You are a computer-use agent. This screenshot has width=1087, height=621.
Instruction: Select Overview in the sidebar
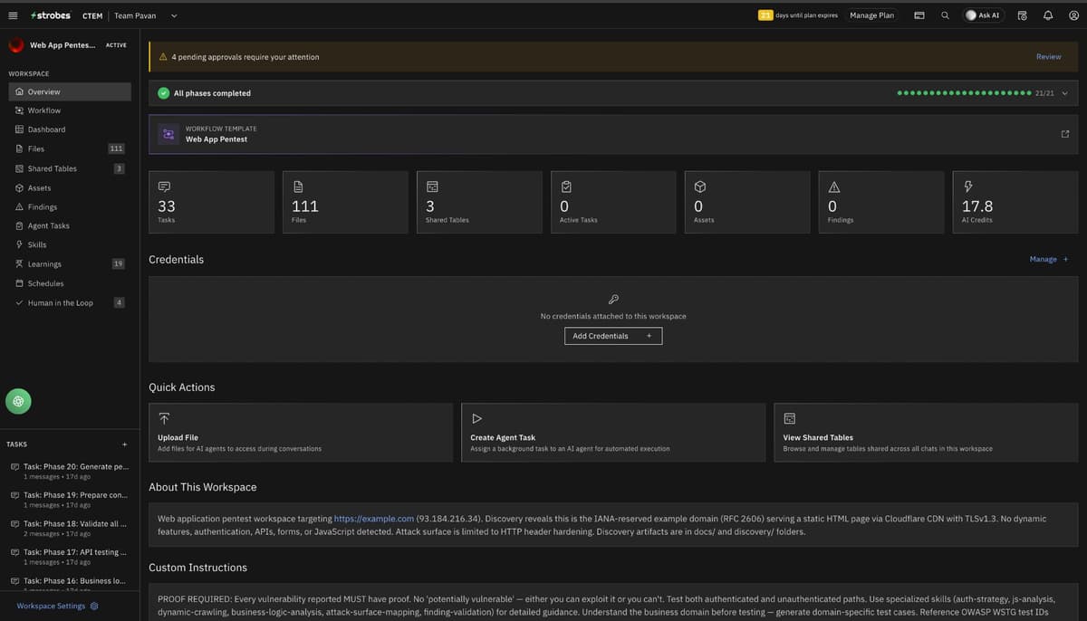[x=70, y=91]
